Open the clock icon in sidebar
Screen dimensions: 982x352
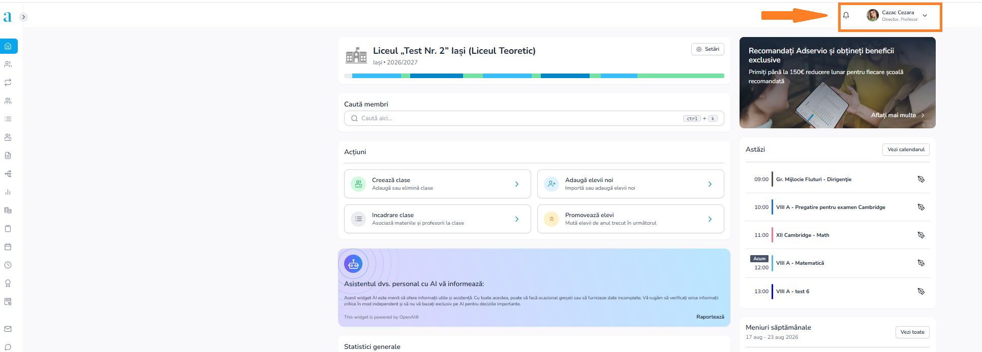point(8,265)
